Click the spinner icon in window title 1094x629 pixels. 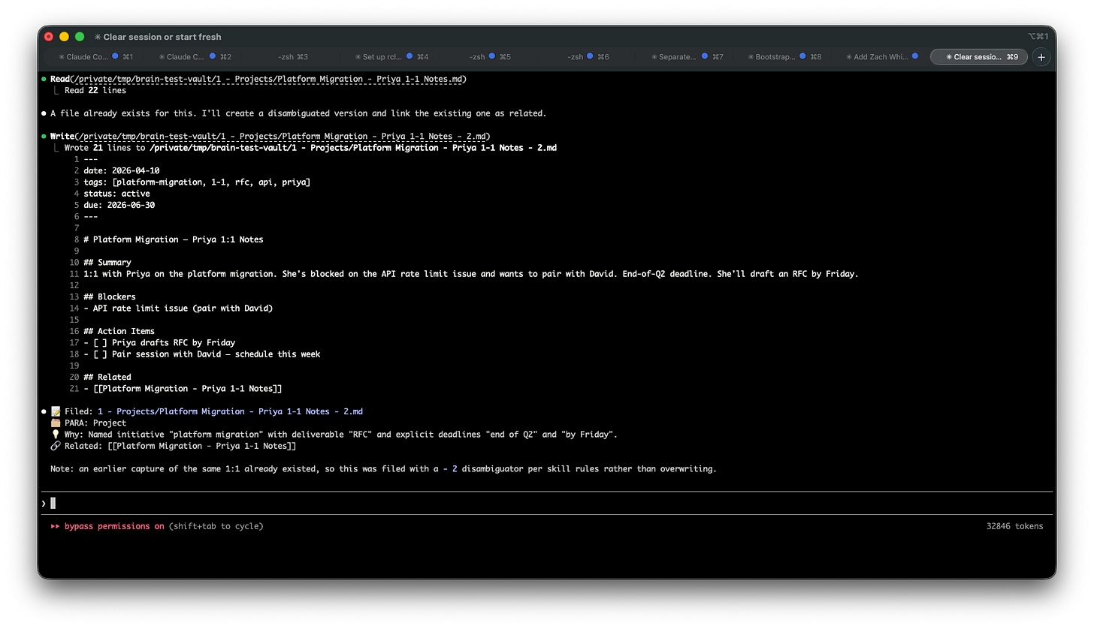pyautogui.click(x=98, y=37)
